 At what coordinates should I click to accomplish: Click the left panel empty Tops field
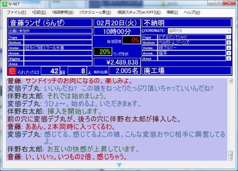click(58, 37)
